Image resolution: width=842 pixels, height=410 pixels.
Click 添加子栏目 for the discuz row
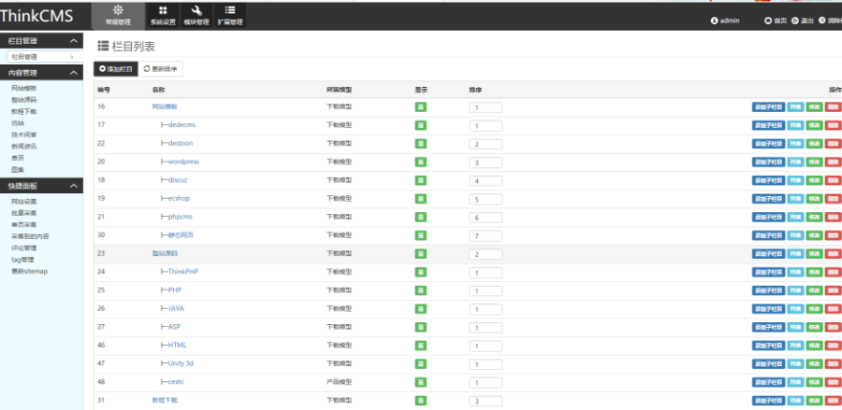[768, 180]
